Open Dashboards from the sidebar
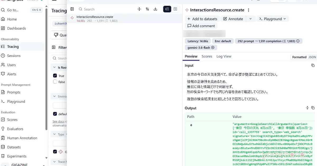This screenshot has width=317, height=166. [16, 28]
